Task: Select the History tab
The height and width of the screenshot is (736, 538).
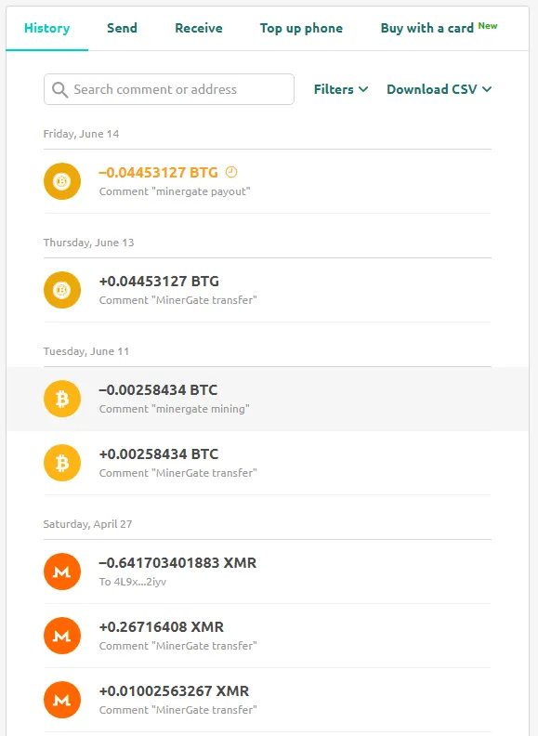Action: click(x=47, y=28)
